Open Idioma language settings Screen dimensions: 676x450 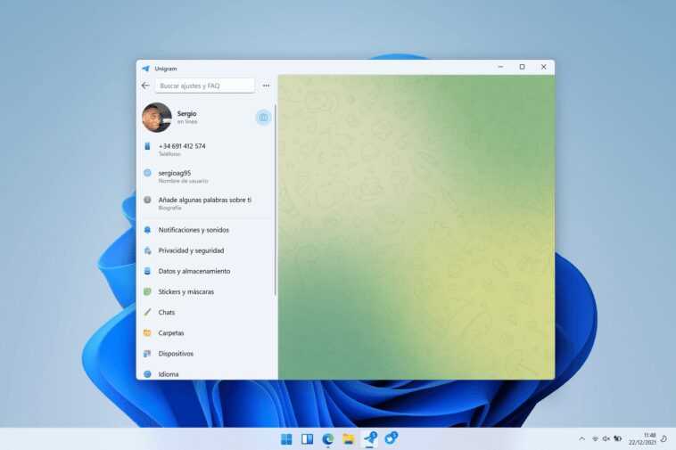206,373
